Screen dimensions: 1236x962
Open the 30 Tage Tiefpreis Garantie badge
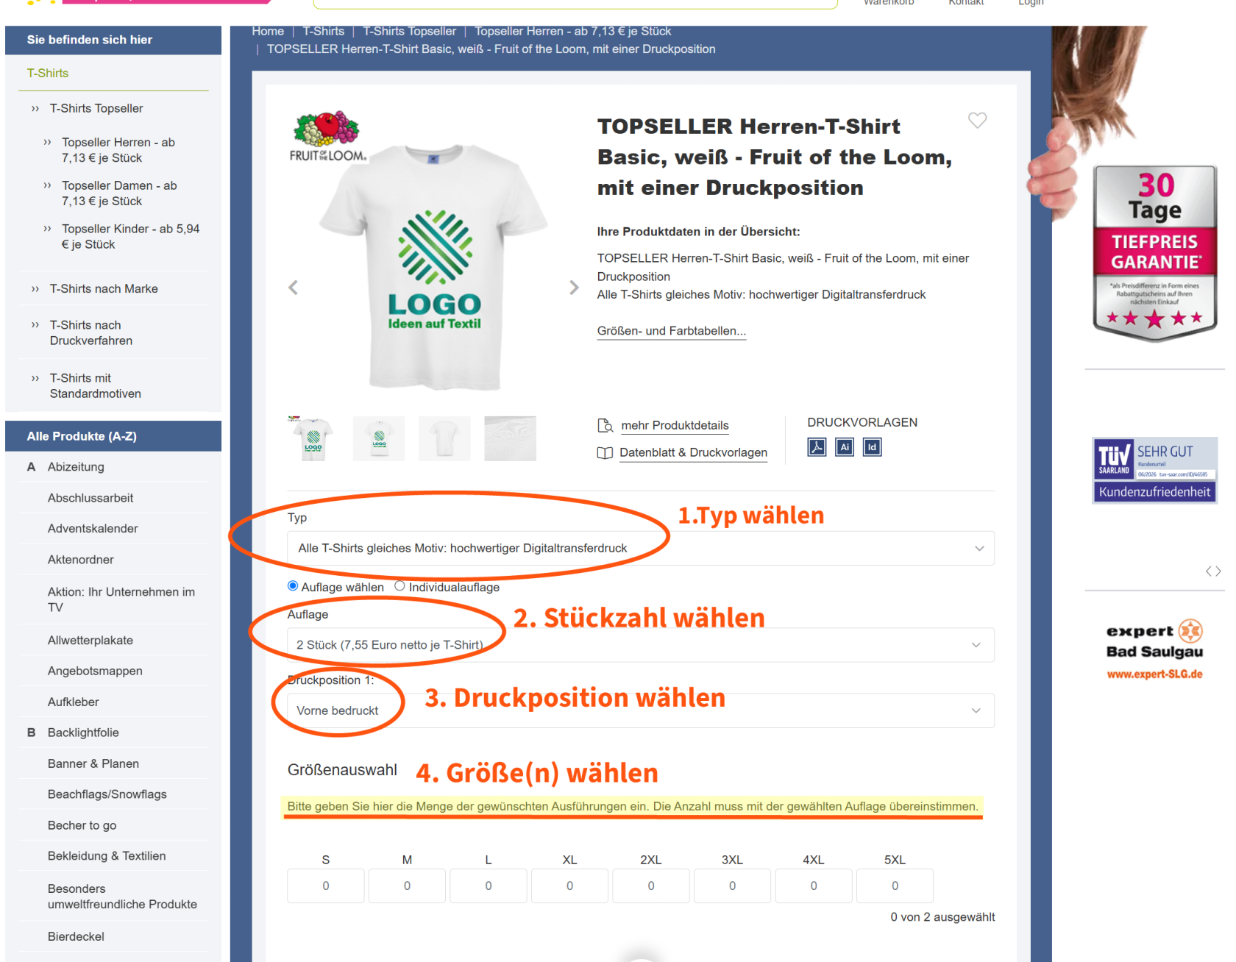[1154, 254]
